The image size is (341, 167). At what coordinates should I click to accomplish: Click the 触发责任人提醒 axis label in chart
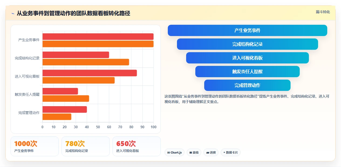27,94
